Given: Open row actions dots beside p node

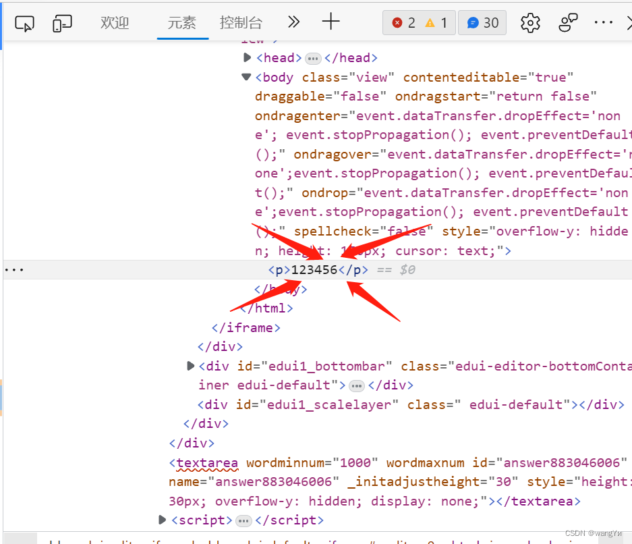Looking at the screenshot, I should click(x=14, y=270).
